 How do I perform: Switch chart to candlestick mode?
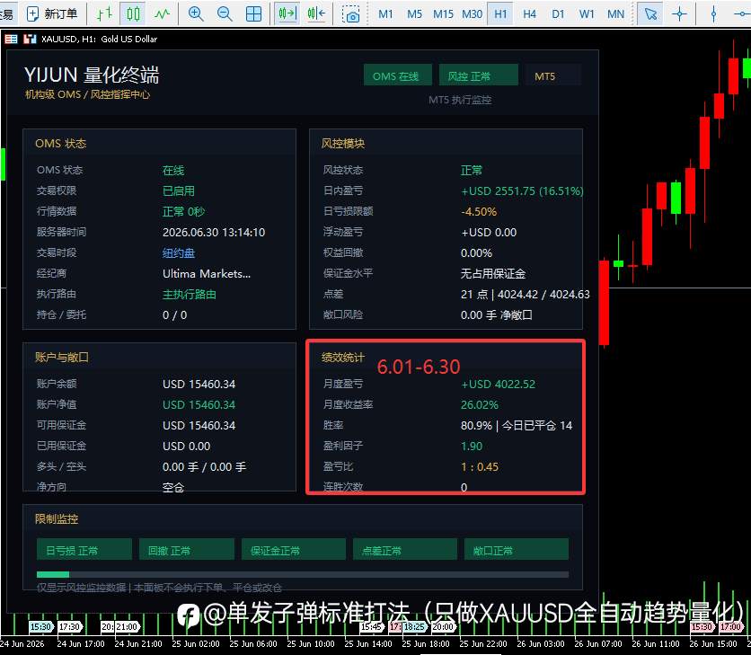point(133,13)
